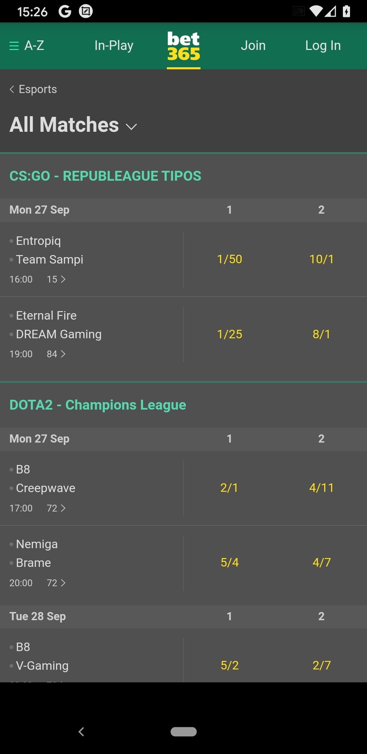
Task: Open the Google icon in status bar
Action: pyautogui.click(x=65, y=12)
